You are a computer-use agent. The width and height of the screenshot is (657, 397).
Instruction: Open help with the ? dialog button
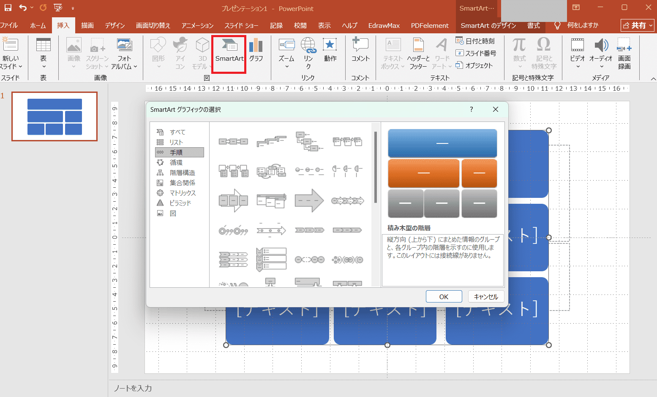coord(472,109)
